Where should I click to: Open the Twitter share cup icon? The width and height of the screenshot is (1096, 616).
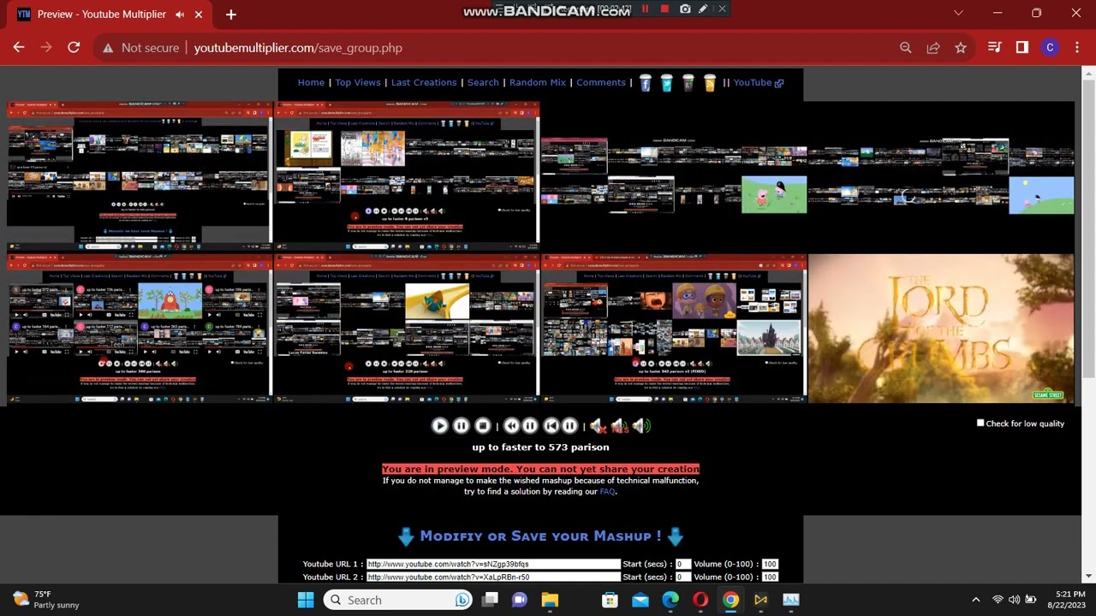click(x=667, y=83)
